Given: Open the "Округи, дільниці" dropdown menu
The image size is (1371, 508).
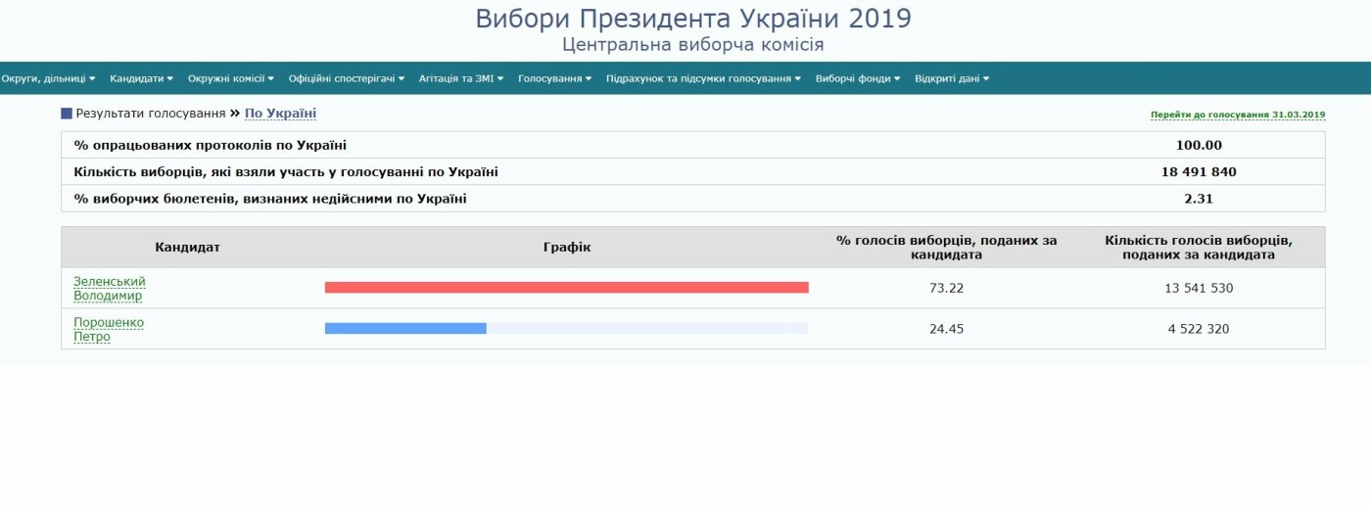Looking at the screenshot, I should click(48, 78).
